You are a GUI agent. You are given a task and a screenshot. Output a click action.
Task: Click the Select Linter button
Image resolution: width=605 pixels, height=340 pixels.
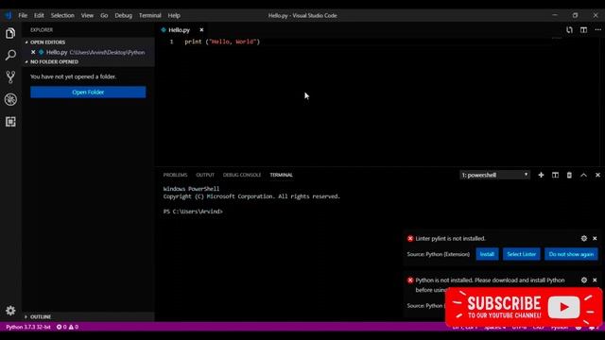521,254
